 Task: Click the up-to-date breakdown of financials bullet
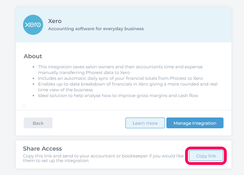coord(128,87)
